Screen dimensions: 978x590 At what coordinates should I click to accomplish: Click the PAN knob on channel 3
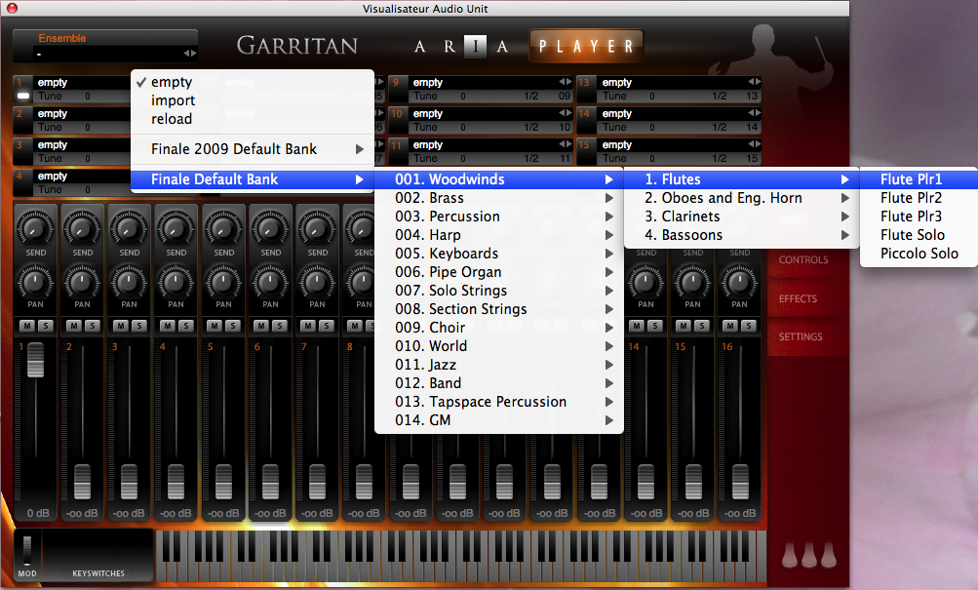pos(129,283)
